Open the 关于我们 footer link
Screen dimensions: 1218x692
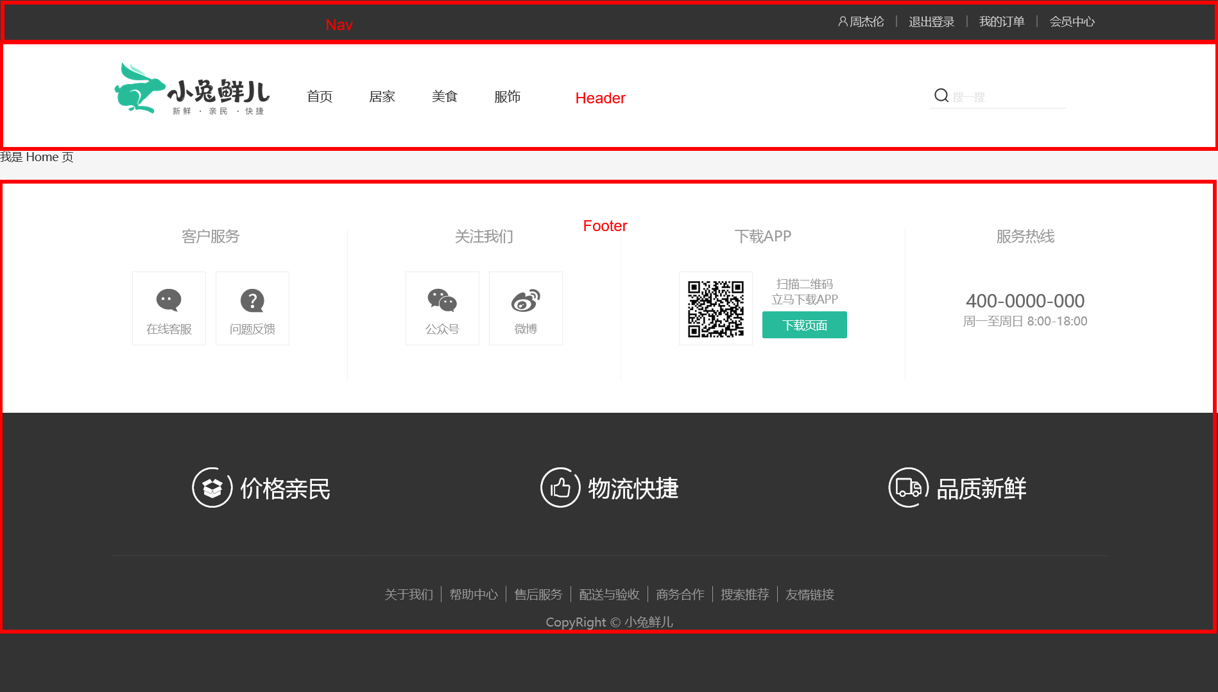[409, 594]
